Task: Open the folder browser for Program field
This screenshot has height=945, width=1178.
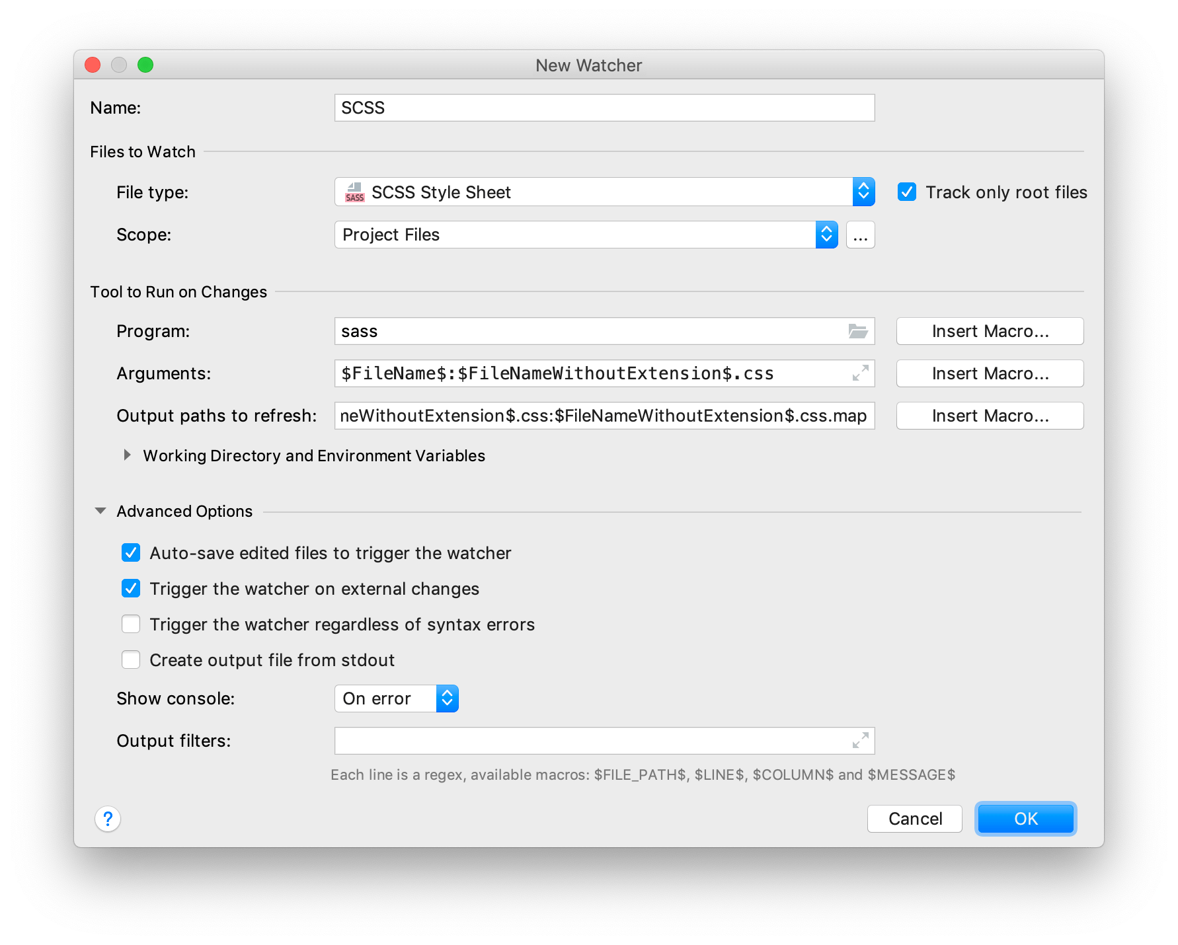Action: pos(859,331)
